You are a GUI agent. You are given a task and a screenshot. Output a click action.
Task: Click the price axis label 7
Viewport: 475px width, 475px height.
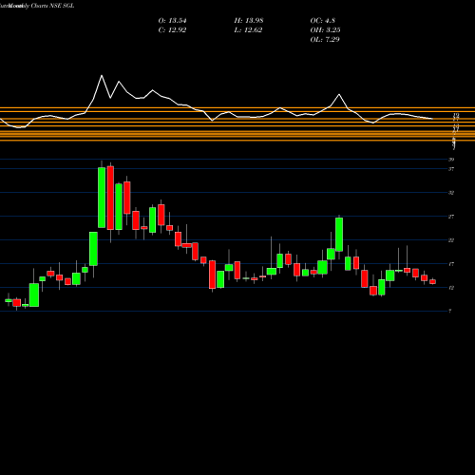click(450, 312)
